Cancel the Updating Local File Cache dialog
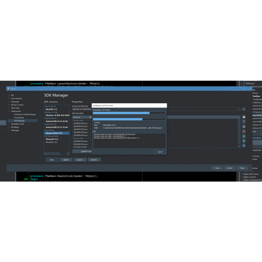The height and width of the screenshot is (262, 262). tap(160, 152)
